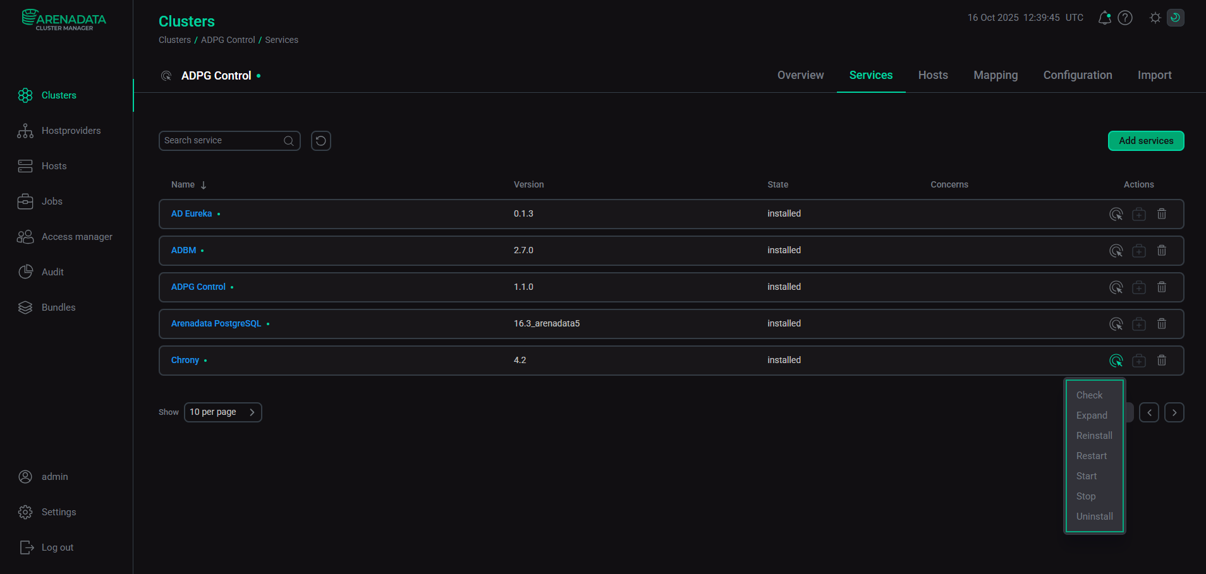1206x574 pixels.
Task: Run actions icon for Arenadata PostgreSQL service
Action: click(x=1116, y=323)
